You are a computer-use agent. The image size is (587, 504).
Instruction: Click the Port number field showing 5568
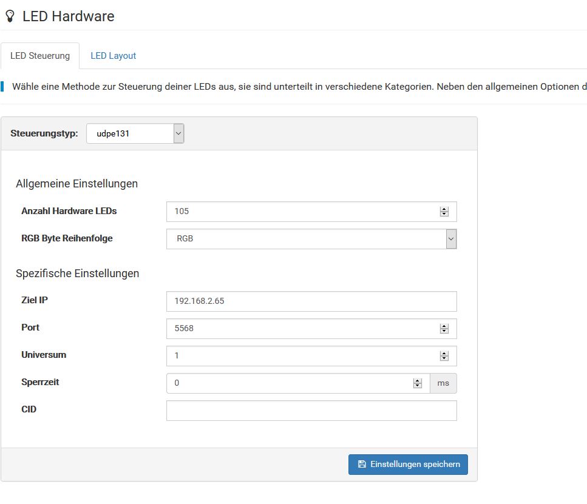pyautogui.click(x=311, y=329)
